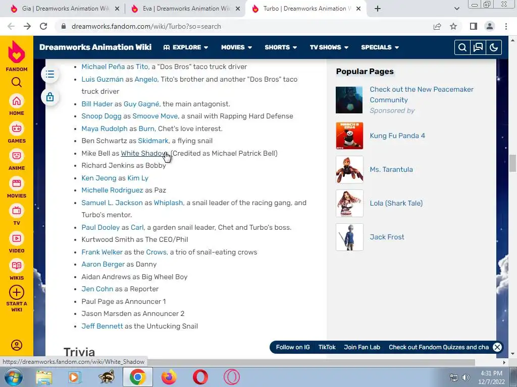Dismiss the bottom promo banner
This screenshot has width=517, height=387.
tap(497, 347)
